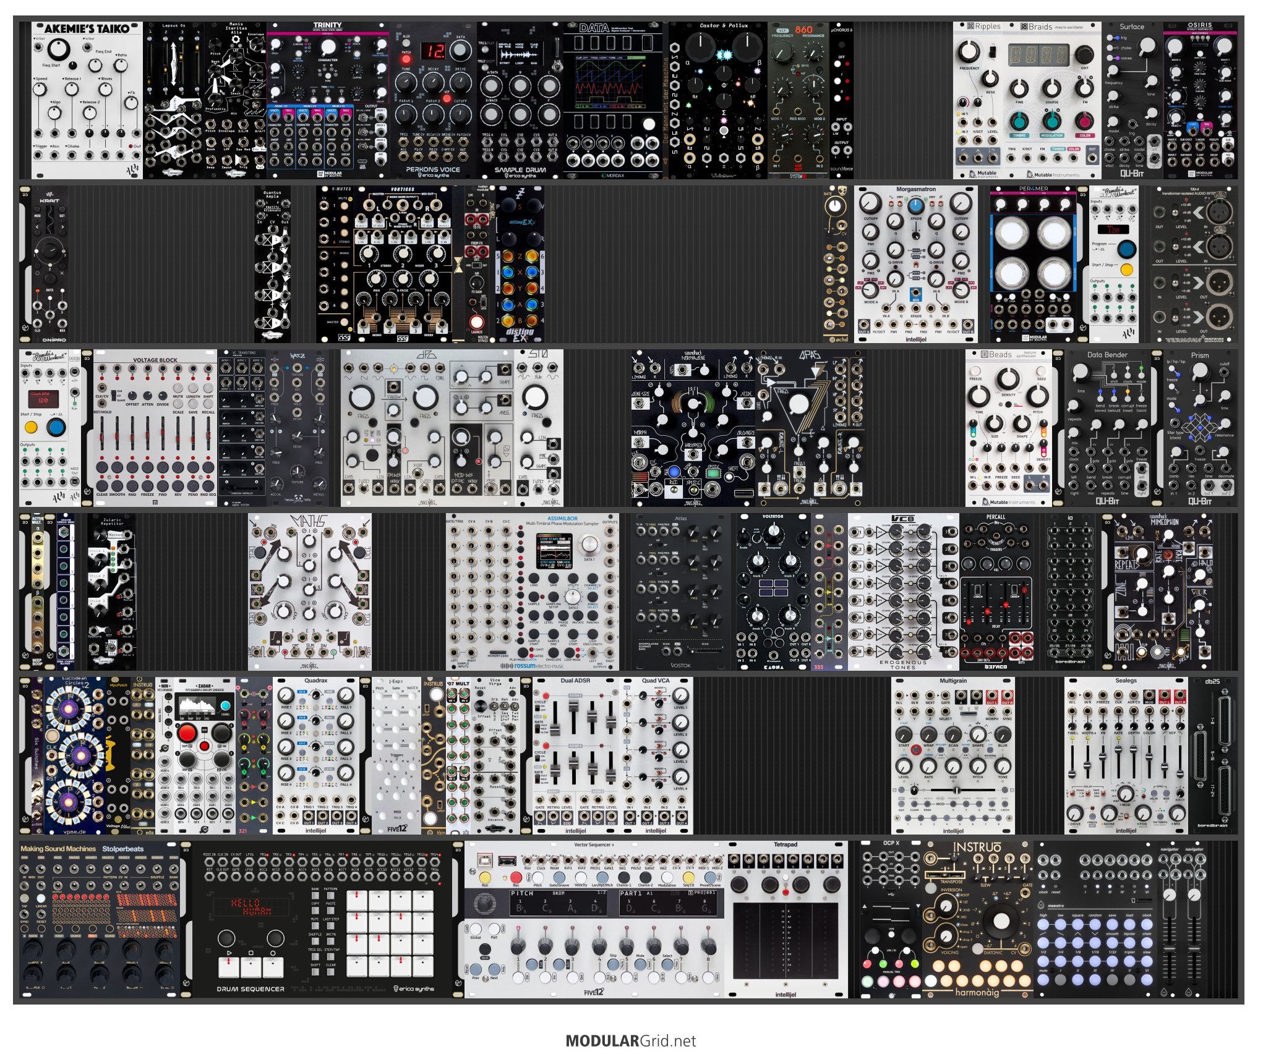This screenshot has height=1054, width=1263.
Task: Open the Surface module
Action: tap(1132, 101)
